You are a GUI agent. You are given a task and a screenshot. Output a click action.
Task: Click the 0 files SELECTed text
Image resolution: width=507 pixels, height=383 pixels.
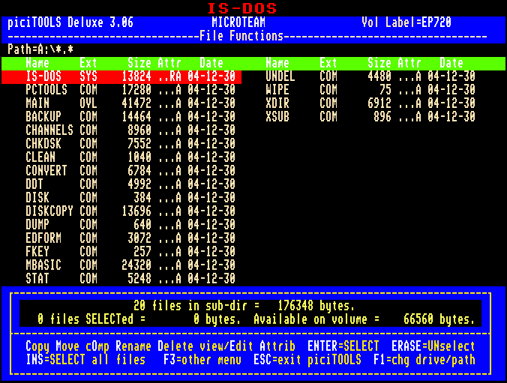pyautogui.click(x=91, y=319)
